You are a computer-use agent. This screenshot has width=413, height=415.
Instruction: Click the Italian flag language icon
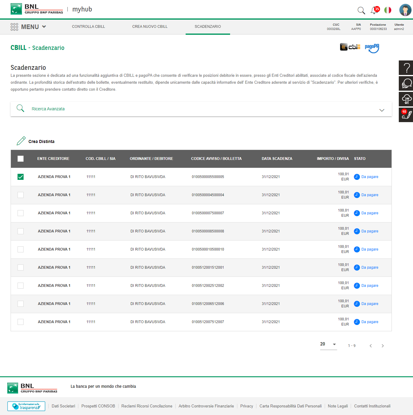388,10
